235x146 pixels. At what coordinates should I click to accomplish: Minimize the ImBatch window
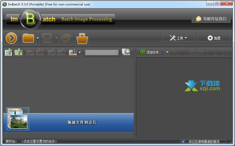tap(210, 3)
